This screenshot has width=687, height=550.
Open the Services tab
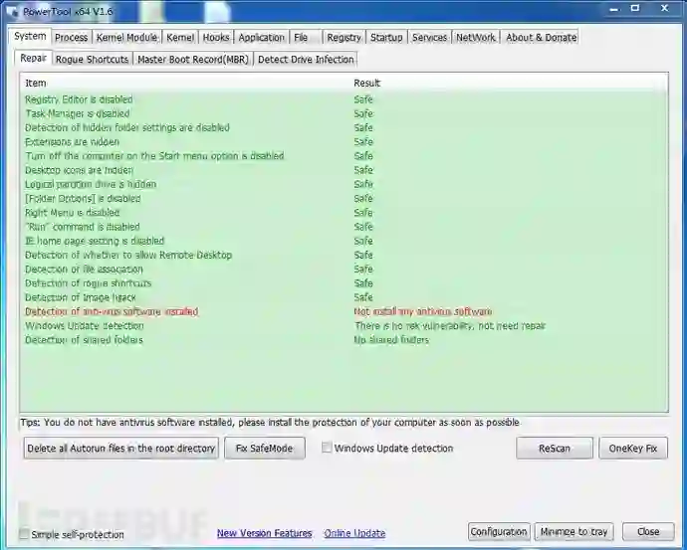pos(429,38)
